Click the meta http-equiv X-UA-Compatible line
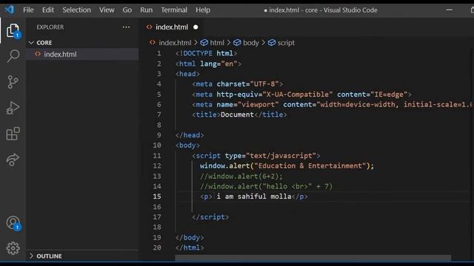474x266 pixels. coord(301,95)
